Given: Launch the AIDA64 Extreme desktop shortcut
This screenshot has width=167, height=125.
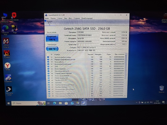Looking at the screenshot, I should [6, 43].
